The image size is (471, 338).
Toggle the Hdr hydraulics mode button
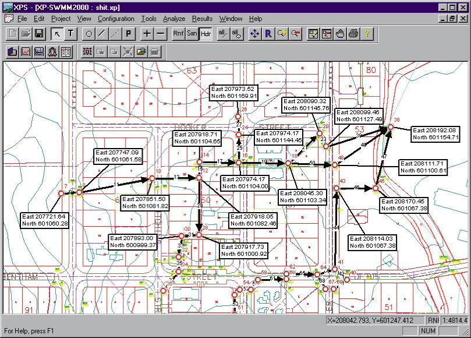coord(206,34)
